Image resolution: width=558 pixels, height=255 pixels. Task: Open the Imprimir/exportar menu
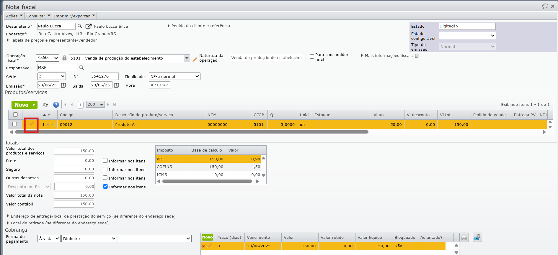[74, 16]
